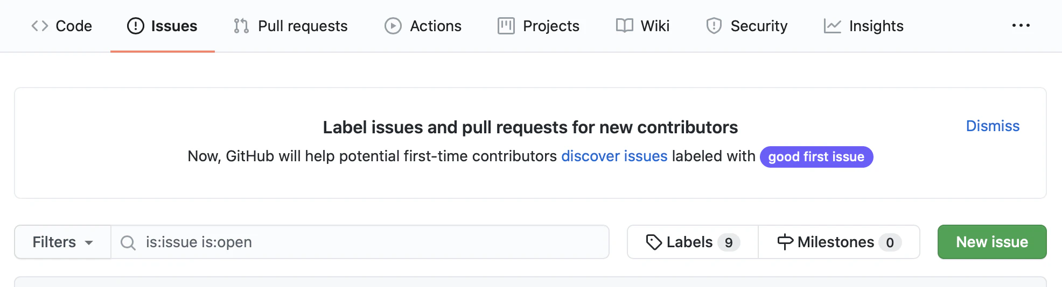The height and width of the screenshot is (287, 1062).
Task: Expand the three-dot overflow menu
Action: [x=1021, y=26]
